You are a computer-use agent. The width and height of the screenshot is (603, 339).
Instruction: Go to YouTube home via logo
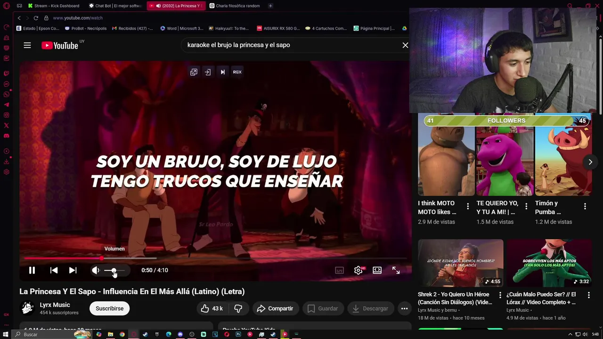tap(60, 45)
